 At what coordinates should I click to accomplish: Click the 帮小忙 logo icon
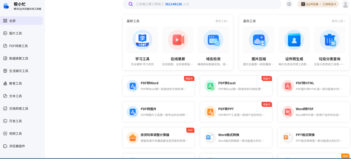pos(6,6)
